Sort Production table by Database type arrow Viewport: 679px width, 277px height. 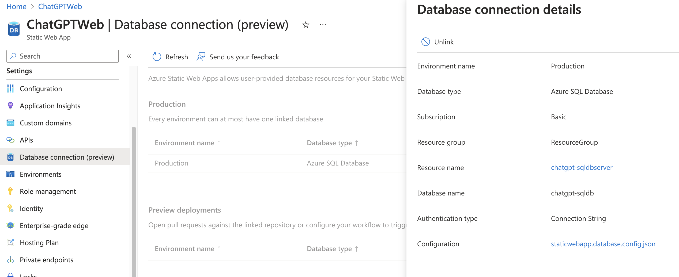point(357,143)
